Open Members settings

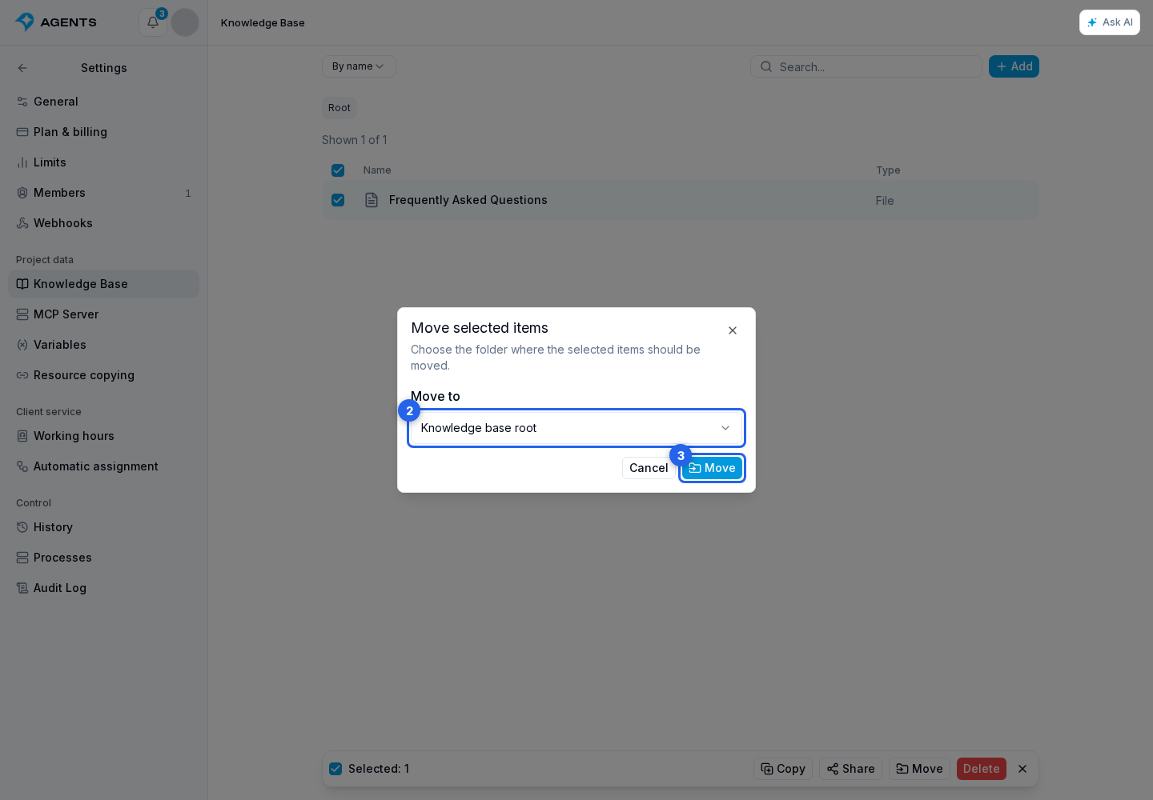[x=104, y=193]
